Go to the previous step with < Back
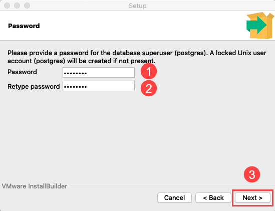Screen dimensions: 275x211 click(x=213, y=198)
